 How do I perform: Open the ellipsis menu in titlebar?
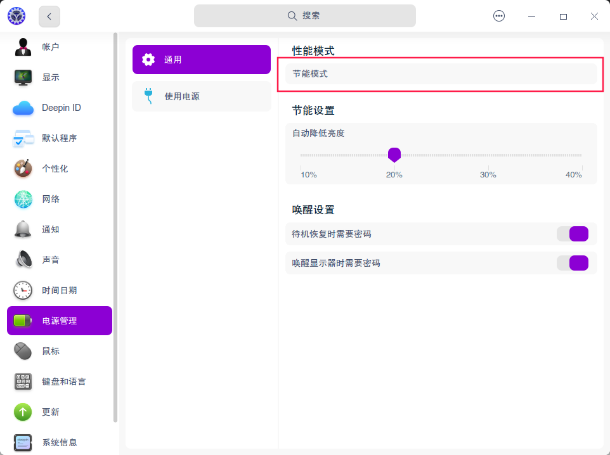[499, 16]
